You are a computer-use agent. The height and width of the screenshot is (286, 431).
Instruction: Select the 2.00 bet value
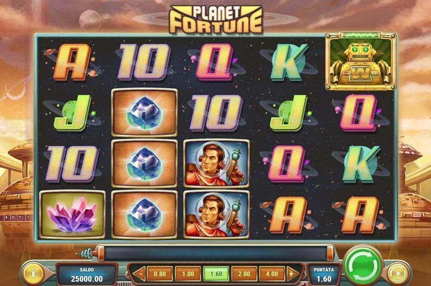tap(244, 274)
